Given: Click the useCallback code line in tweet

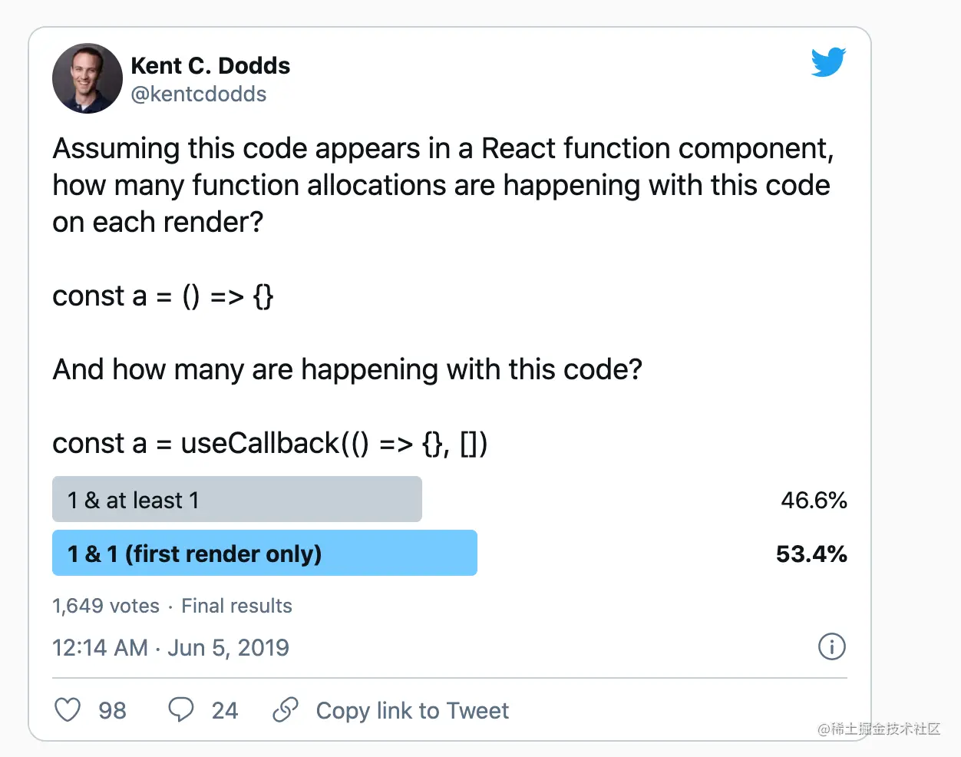Looking at the screenshot, I should [x=270, y=444].
